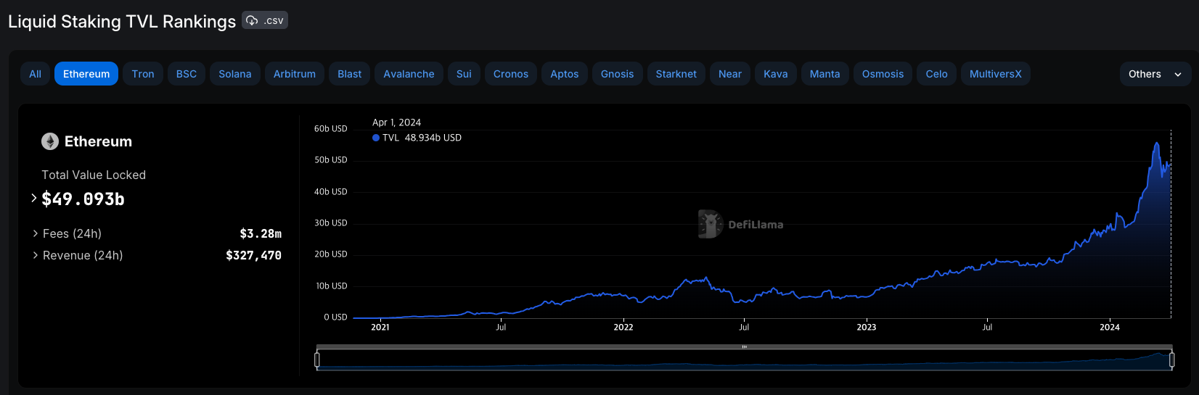
Task: Click the Ethereum logo icon
Action: [50, 141]
